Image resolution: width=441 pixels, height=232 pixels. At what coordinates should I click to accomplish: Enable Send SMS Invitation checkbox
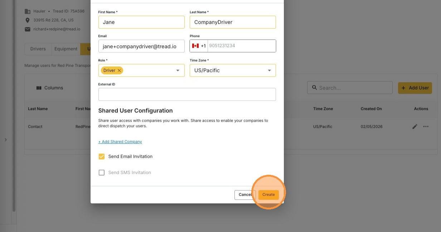pos(102,172)
